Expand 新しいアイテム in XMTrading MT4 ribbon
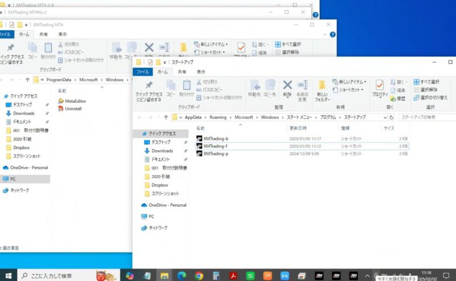This screenshot has width=456, height=281. (x=211, y=44)
